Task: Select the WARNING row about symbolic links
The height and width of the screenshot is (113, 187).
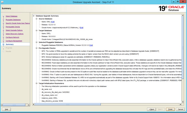Action: coord(112,80)
